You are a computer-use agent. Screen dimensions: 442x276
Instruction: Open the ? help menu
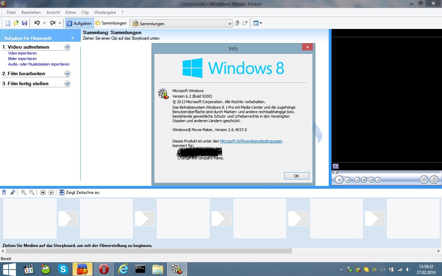(x=122, y=12)
